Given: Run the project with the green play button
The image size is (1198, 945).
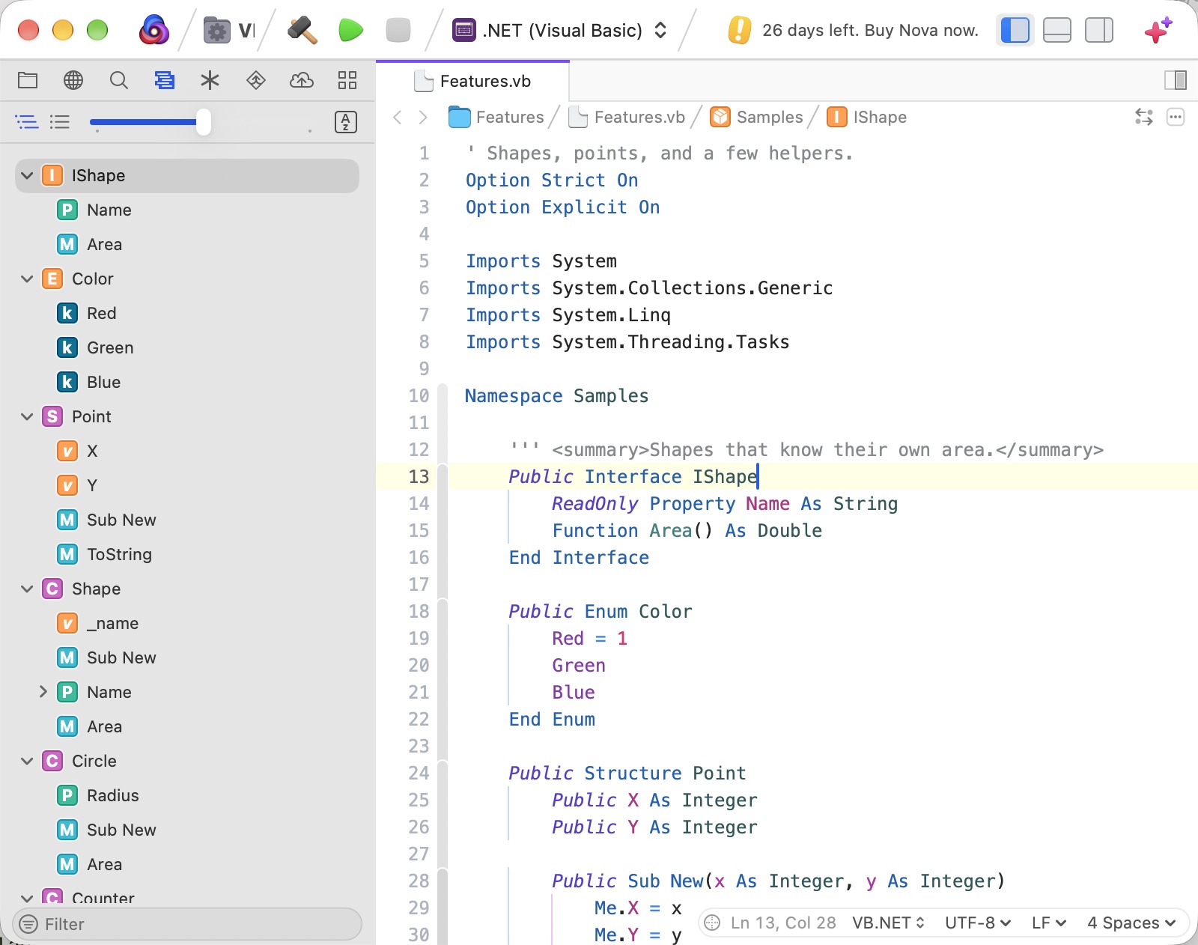Looking at the screenshot, I should pos(350,31).
